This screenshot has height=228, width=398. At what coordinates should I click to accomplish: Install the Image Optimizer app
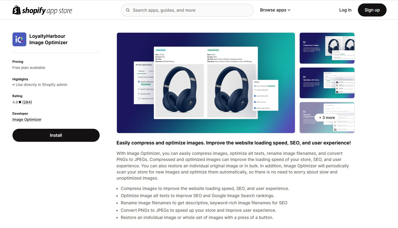tap(56, 135)
